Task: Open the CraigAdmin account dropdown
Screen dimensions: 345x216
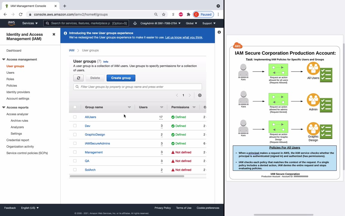Action: (161, 23)
